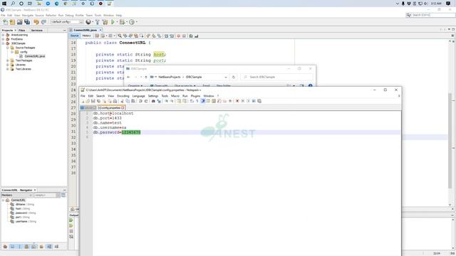This screenshot has height=256, width=456.
Task: Expand the FirstDemo project node
Action: point(3,39)
